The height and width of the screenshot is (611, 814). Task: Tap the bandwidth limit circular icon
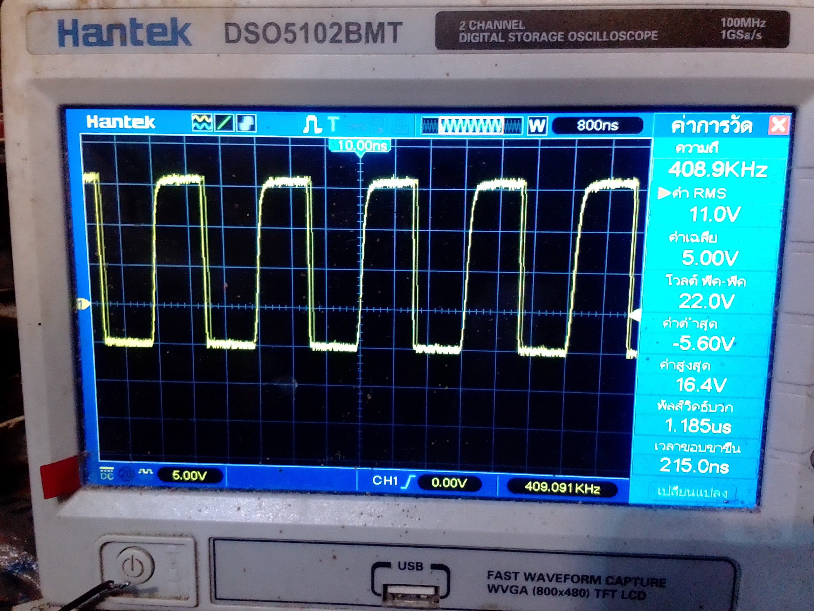126,474
